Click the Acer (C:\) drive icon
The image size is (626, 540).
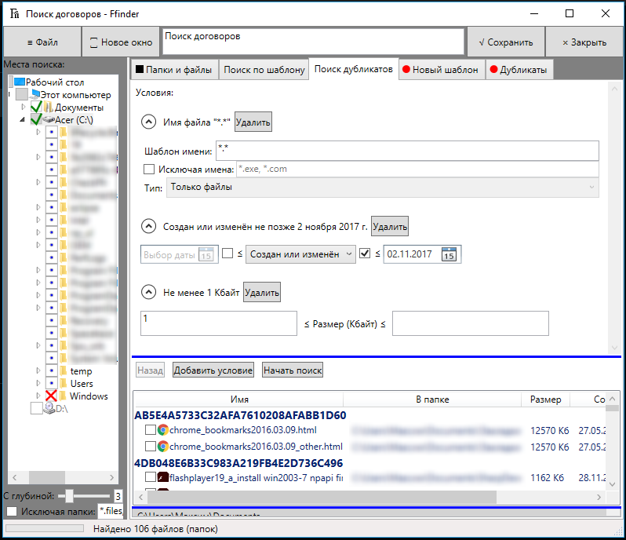coord(49,120)
